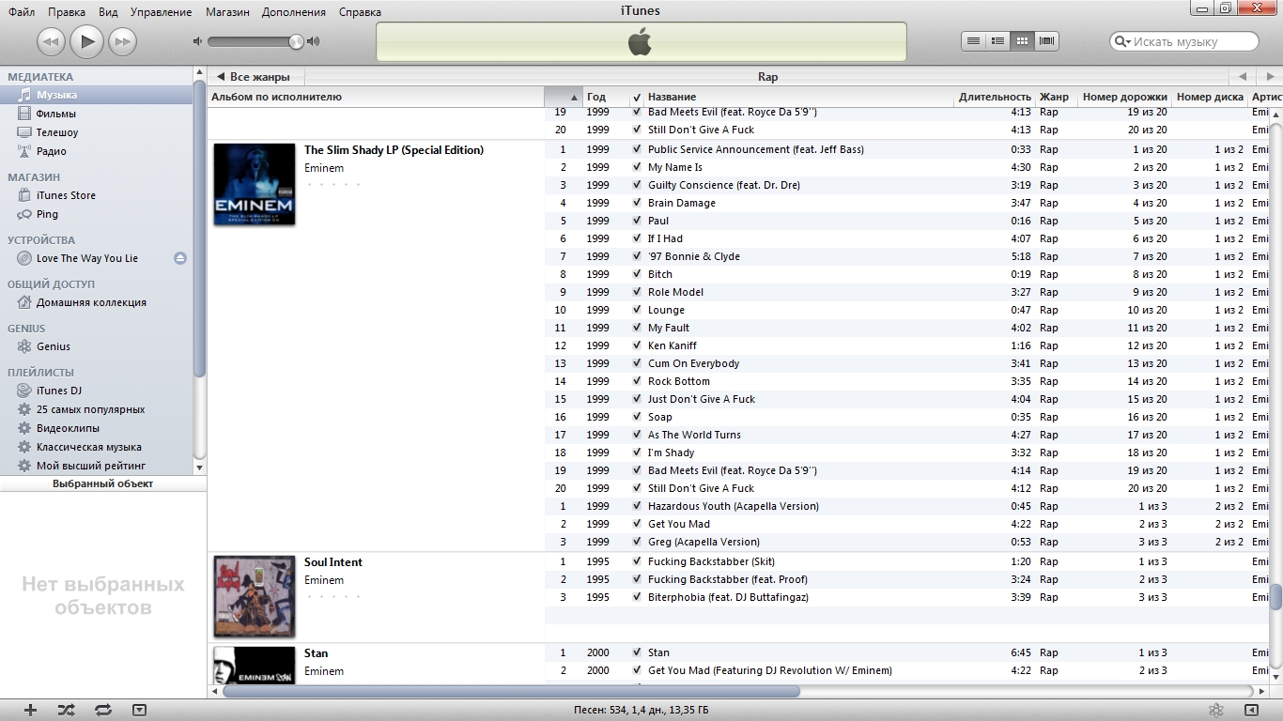The width and height of the screenshot is (1283, 721).
Task: Uncheck the My Name Is track
Action: click(x=637, y=167)
